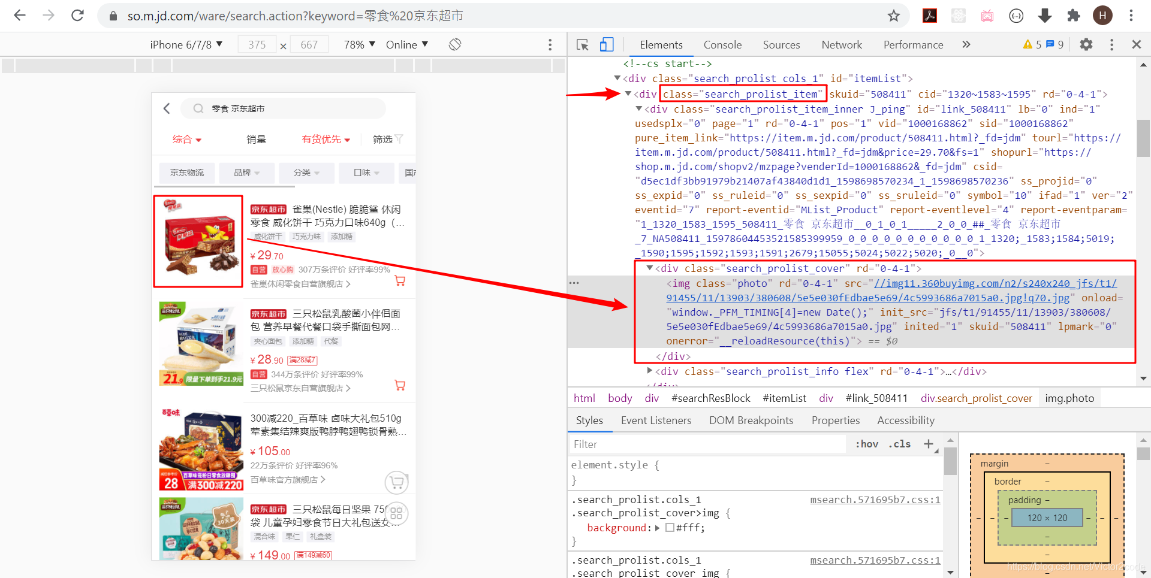Add new style rule plus icon
This screenshot has height=578, width=1151.
(929, 444)
